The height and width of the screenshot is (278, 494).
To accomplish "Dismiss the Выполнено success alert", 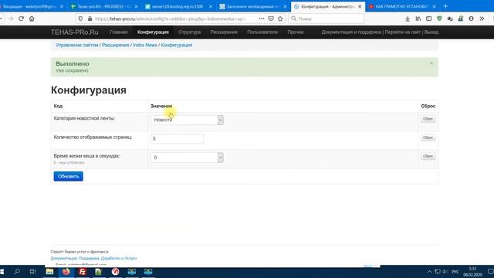I will (431, 63).
